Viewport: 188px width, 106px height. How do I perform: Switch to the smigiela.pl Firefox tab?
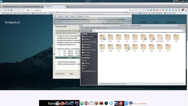pos(55,6)
